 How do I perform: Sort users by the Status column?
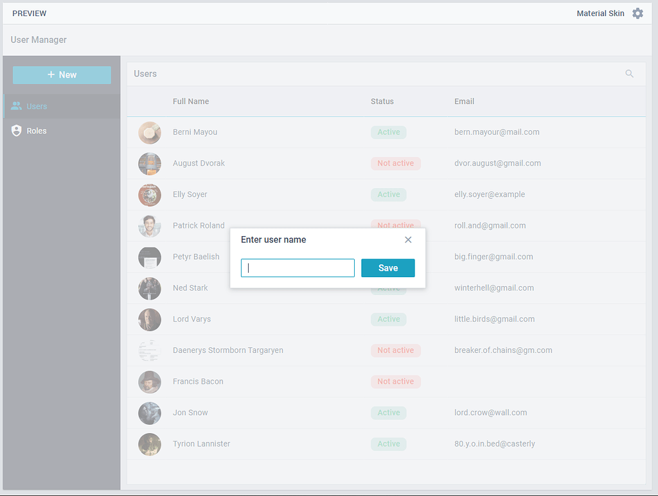(382, 101)
